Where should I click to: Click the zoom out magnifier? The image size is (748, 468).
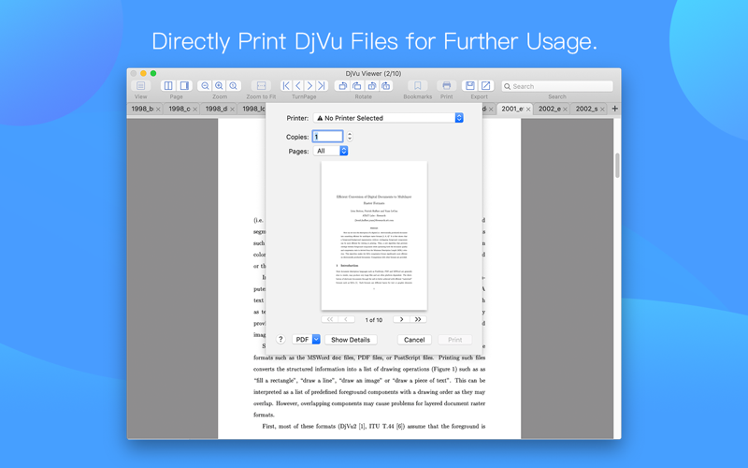click(205, 86)
